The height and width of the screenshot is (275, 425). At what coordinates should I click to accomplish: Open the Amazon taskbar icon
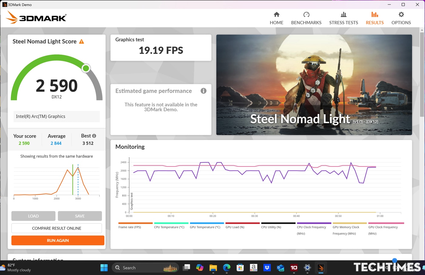point(253,268)
